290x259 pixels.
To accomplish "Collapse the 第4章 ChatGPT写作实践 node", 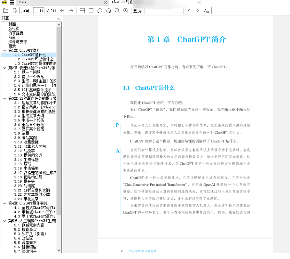I will pos(4,203).
